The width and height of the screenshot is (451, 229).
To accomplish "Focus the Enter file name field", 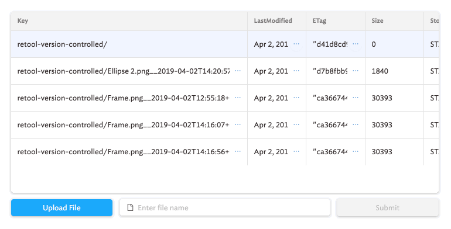I will point(225,207).
